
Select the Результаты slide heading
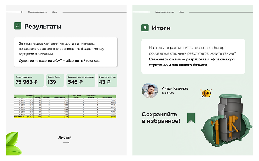click(43, 27)
